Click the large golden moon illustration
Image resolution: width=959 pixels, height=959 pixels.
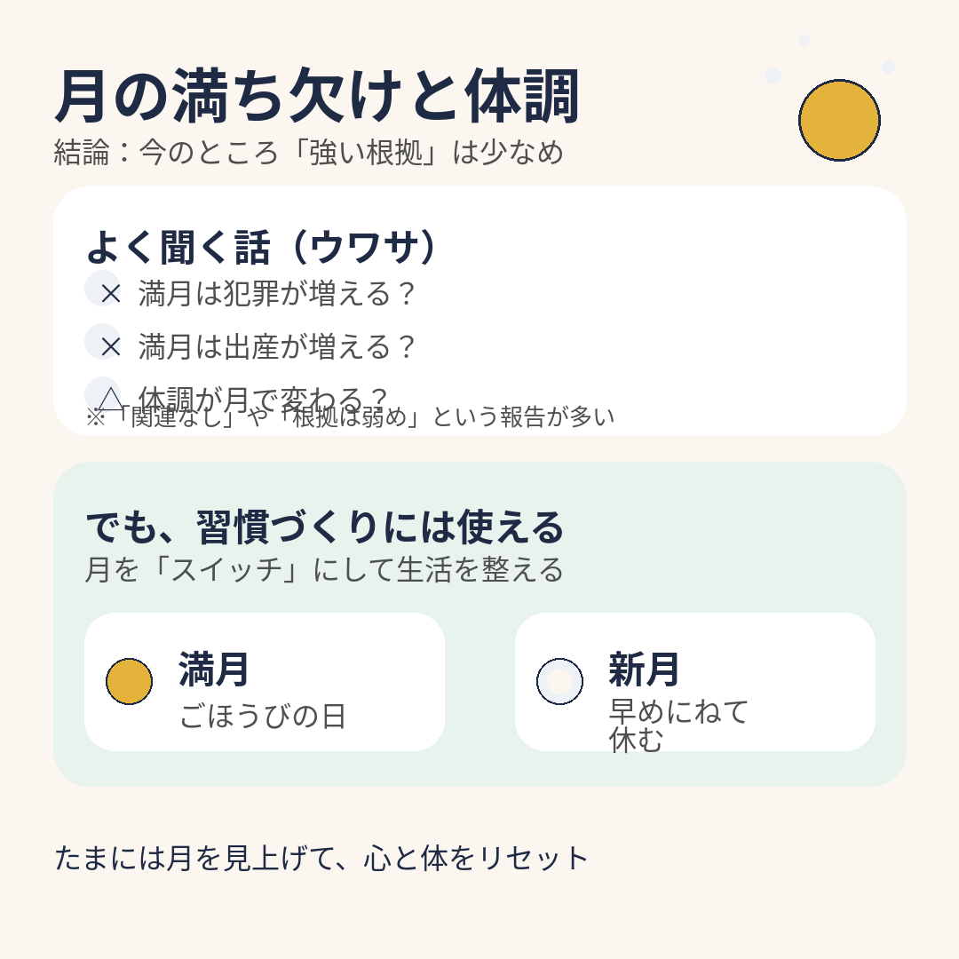[839, 120]
